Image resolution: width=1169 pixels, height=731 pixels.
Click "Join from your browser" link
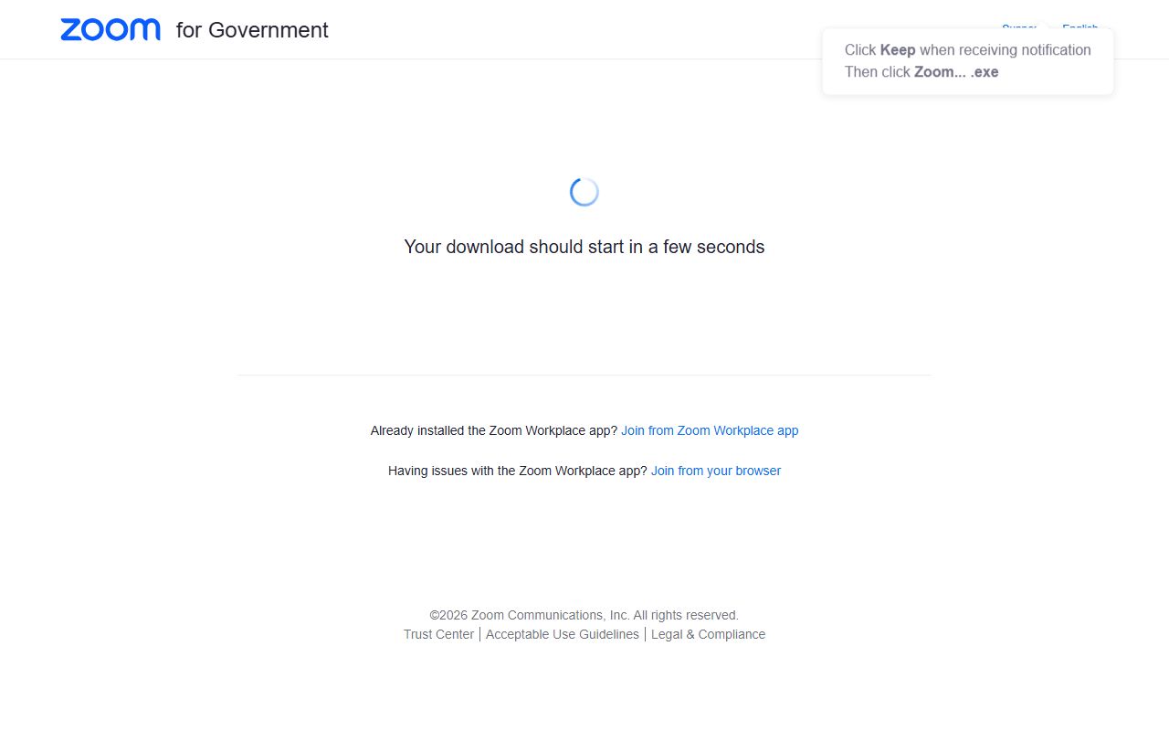pyautogui.click(x=716, y=471)
